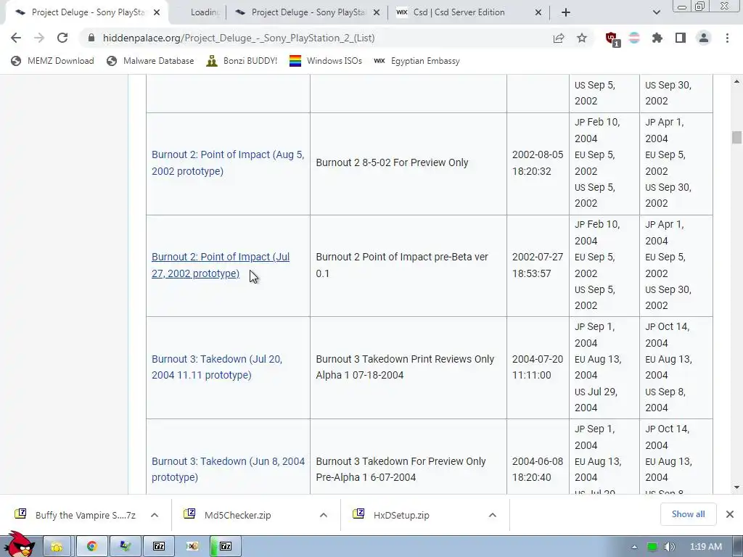Open Burnout 3 Jun 8, 2004 prototype link

228,469
